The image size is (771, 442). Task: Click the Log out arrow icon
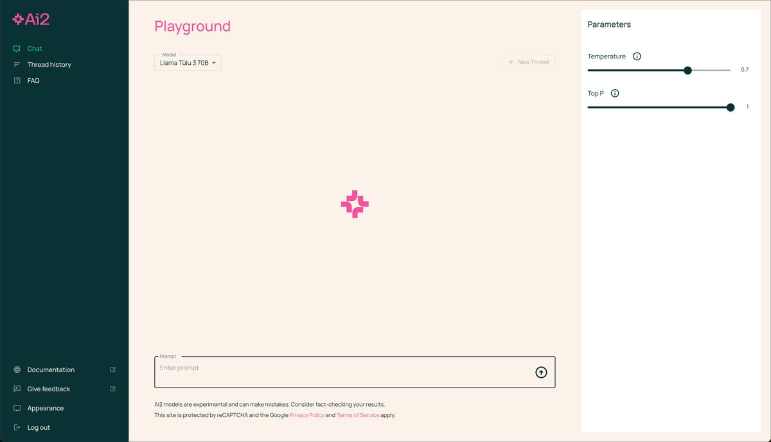17,428
